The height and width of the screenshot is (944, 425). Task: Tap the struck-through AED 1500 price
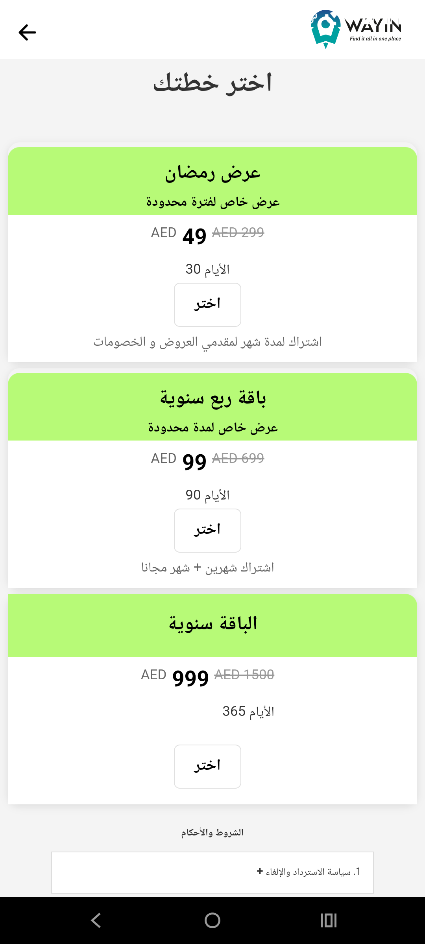244,675
